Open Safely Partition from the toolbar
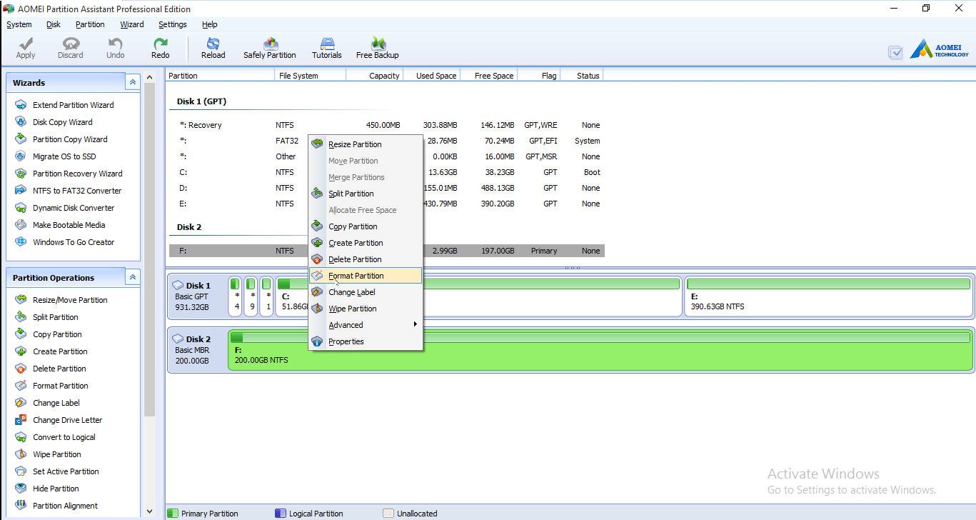 [x=269, y=48]
